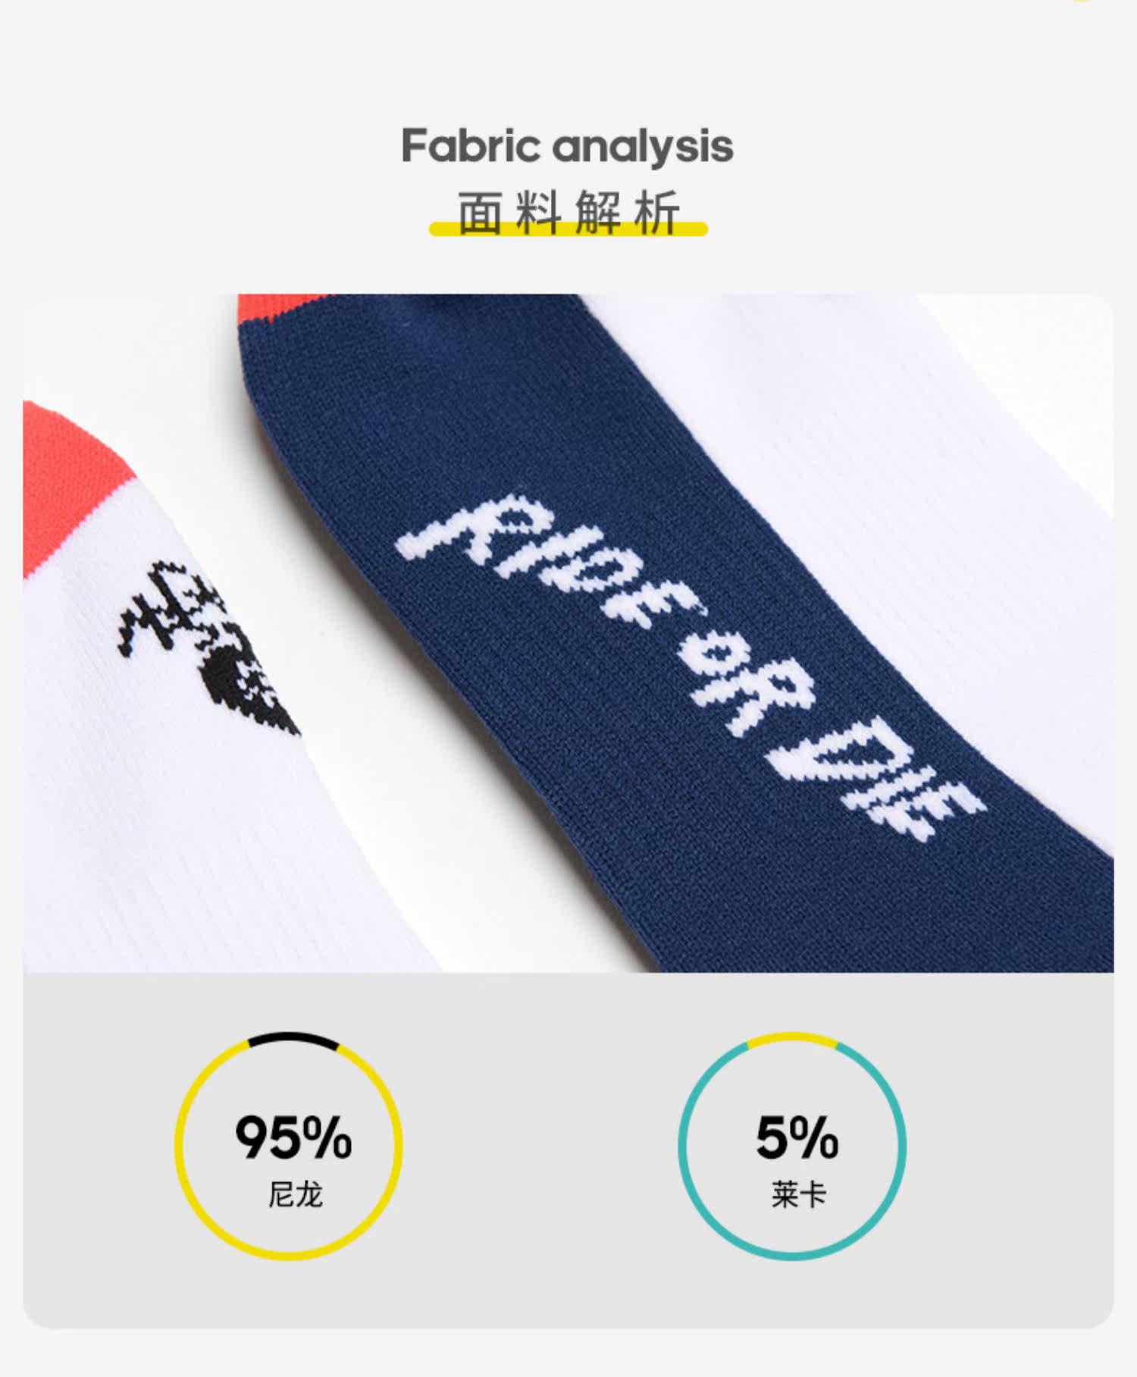This screenshot has height=1377, width=1137.
Task: Tap the 莱卡 label under 5%
Action: (x=798, y=1194)
